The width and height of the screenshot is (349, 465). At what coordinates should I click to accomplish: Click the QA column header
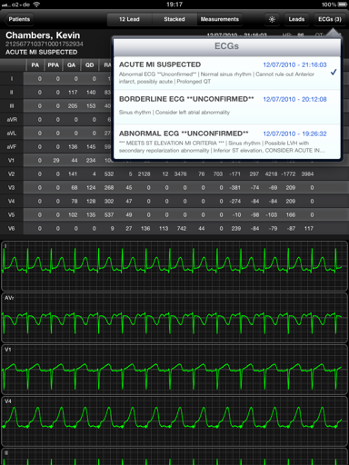71,65
